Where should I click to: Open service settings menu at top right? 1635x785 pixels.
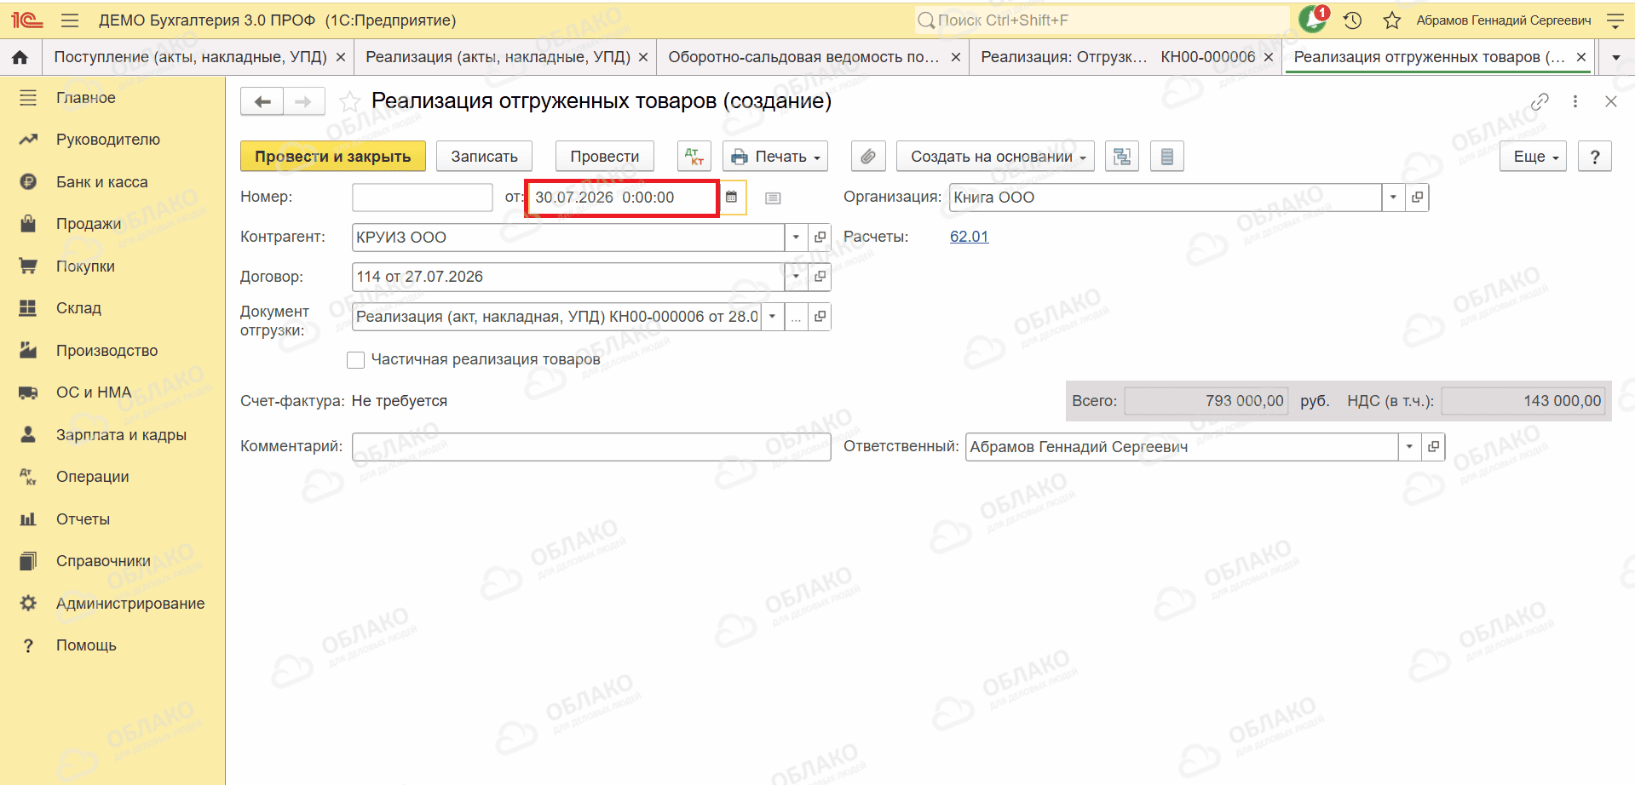[x=1615, y=20]
